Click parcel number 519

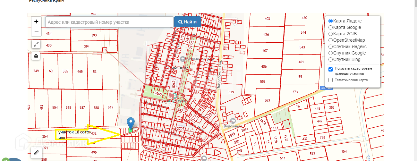point(111,107)
